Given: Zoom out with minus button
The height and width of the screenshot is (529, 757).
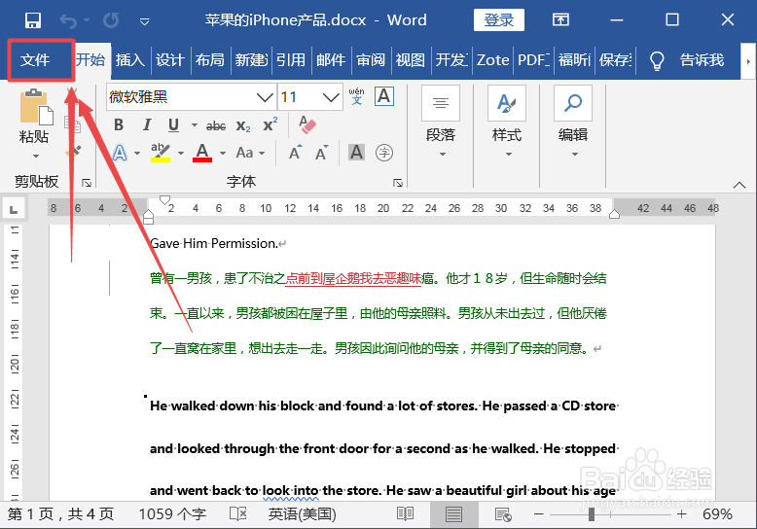Looking at the screenshot, I should 539,514.
